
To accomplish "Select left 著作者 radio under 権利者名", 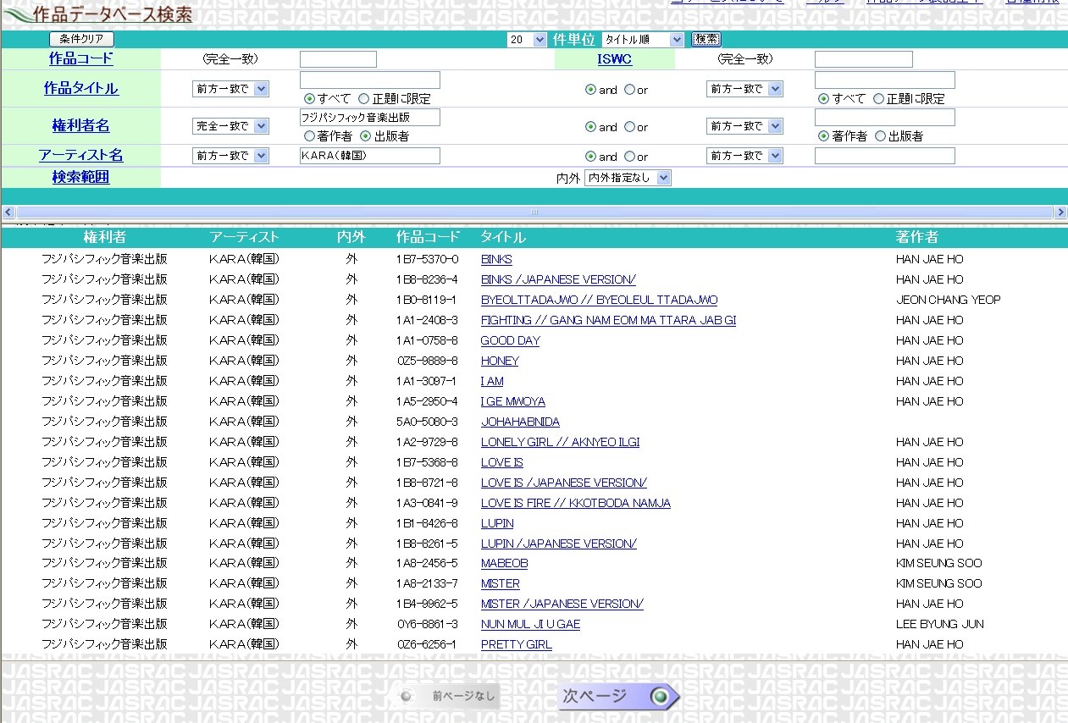I will [x=309, y=136].
